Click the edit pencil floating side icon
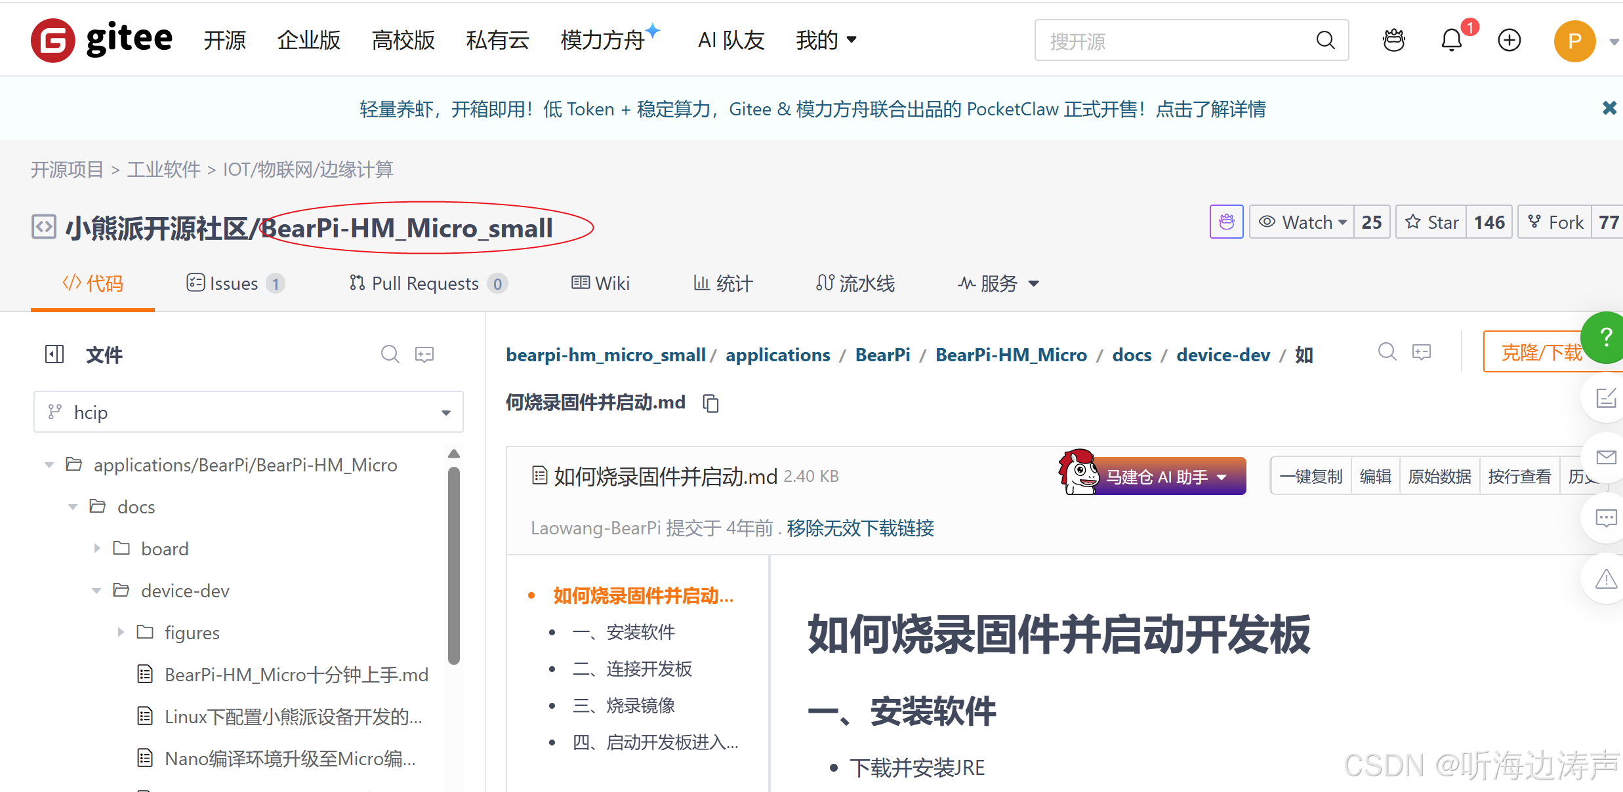Image resolution: width=1623 pixels, height=792 pixels. (x=1605, y=397)
